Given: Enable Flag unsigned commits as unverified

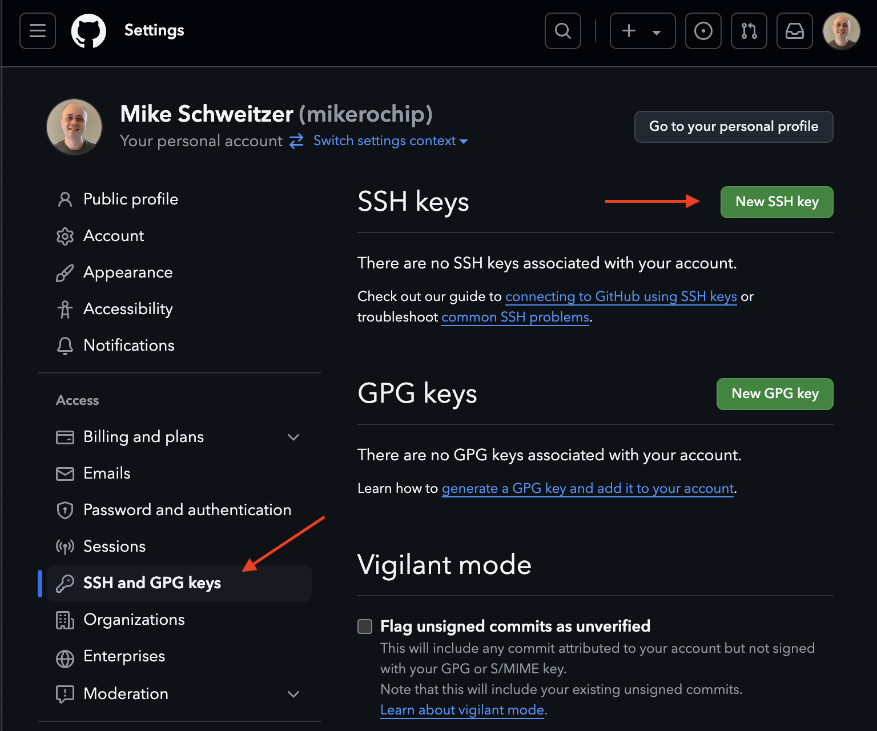Looking at the screenshot, I should coord(365,626).
